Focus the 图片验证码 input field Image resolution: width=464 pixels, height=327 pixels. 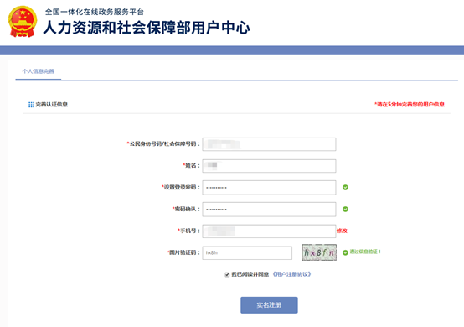[247, 253]
